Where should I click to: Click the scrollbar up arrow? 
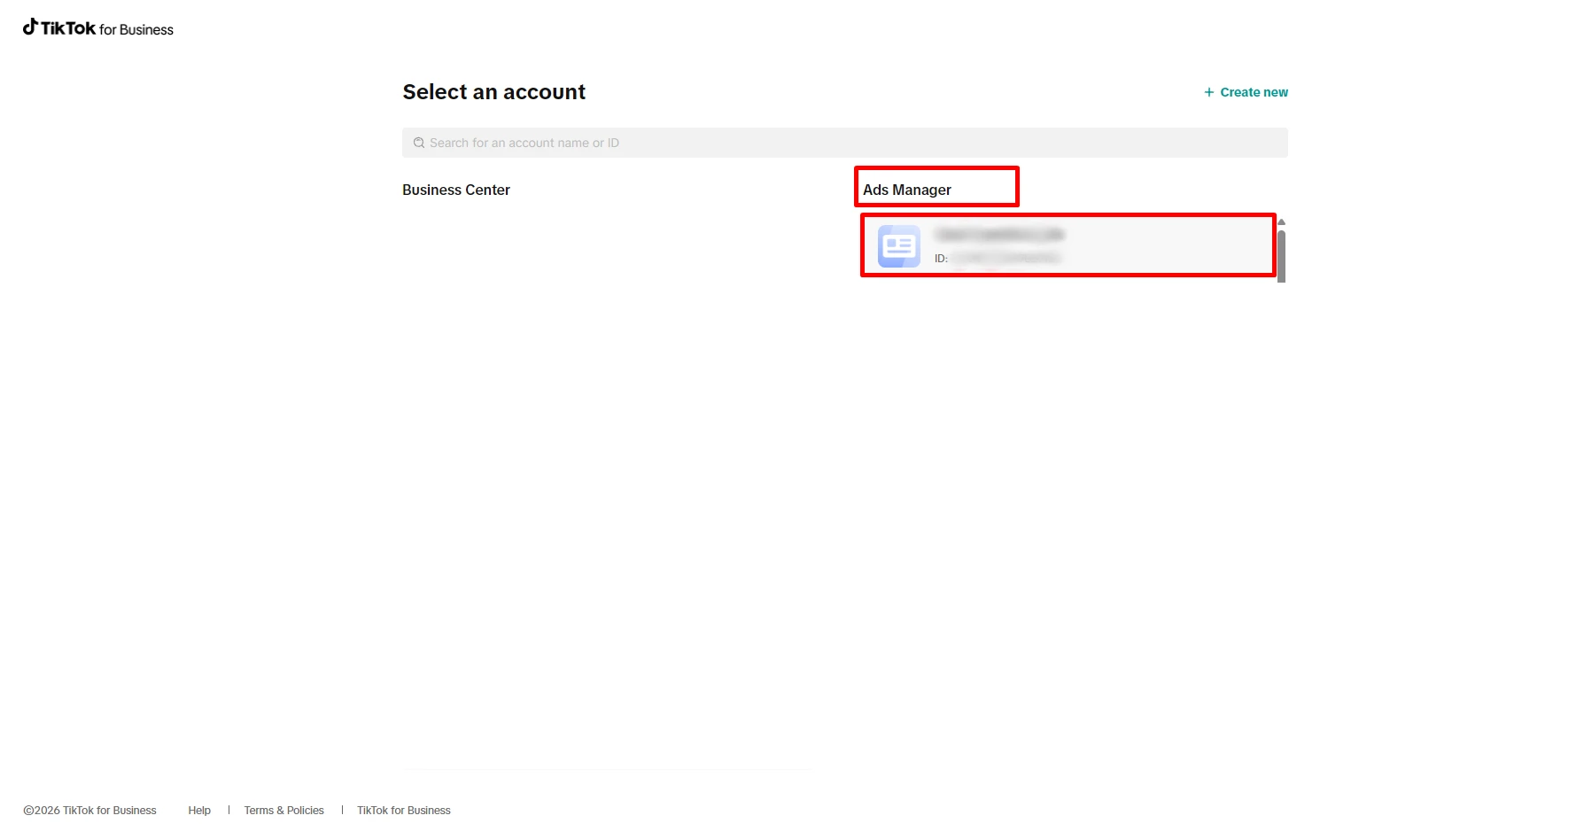point(1281,222)
